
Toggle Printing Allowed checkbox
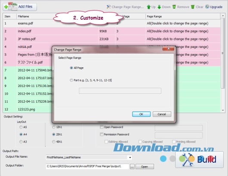click(174, 142)
